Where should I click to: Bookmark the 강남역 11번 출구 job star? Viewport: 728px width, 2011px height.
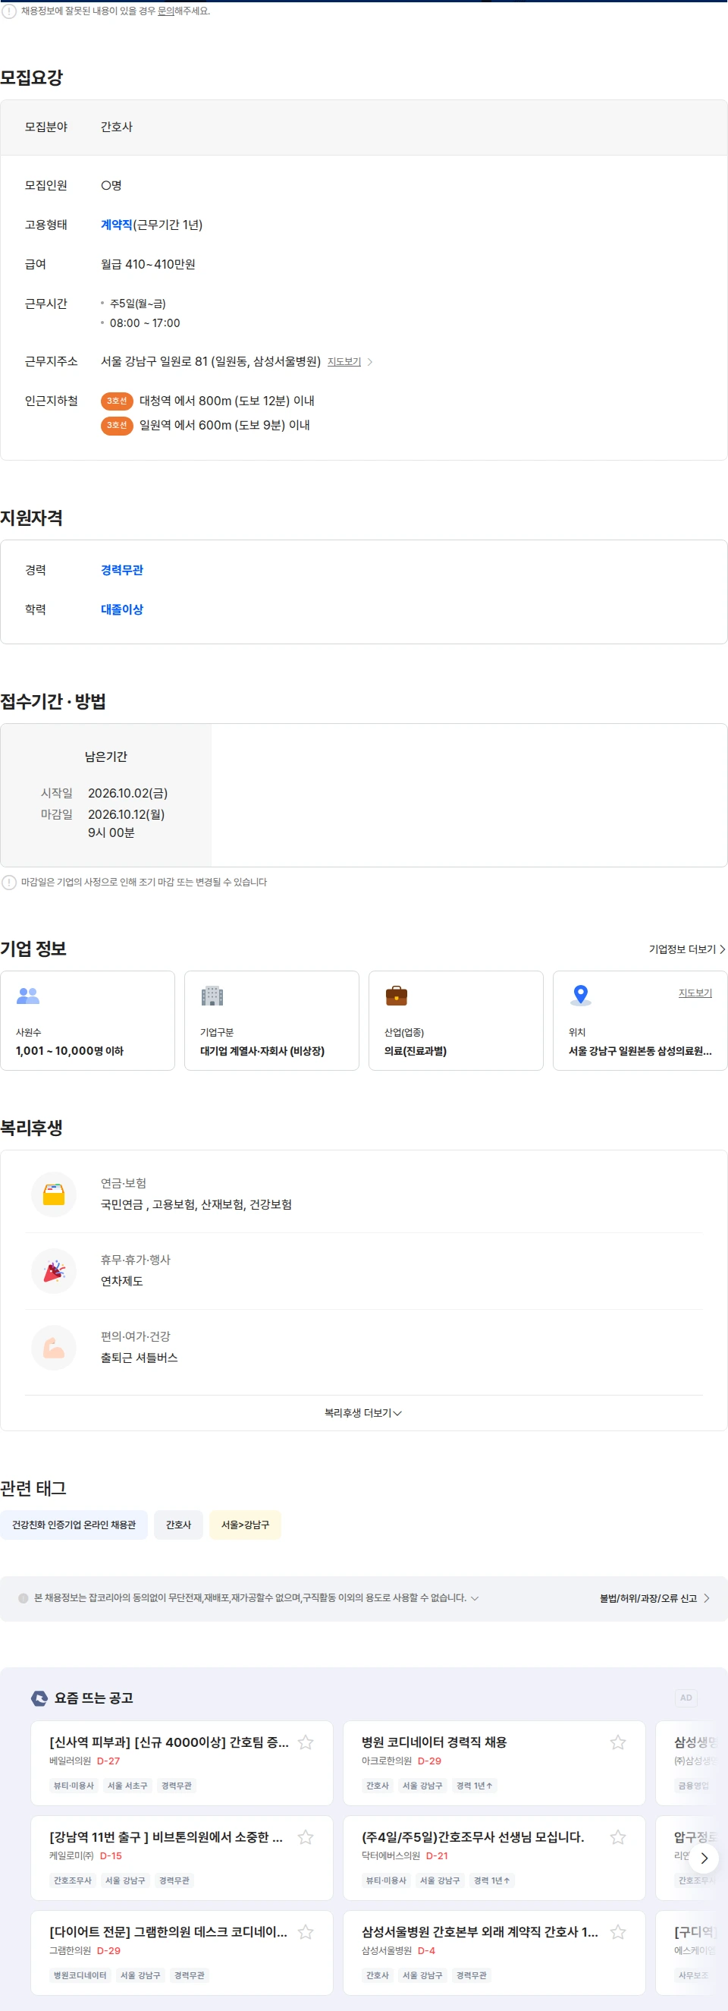[306, 1837]
